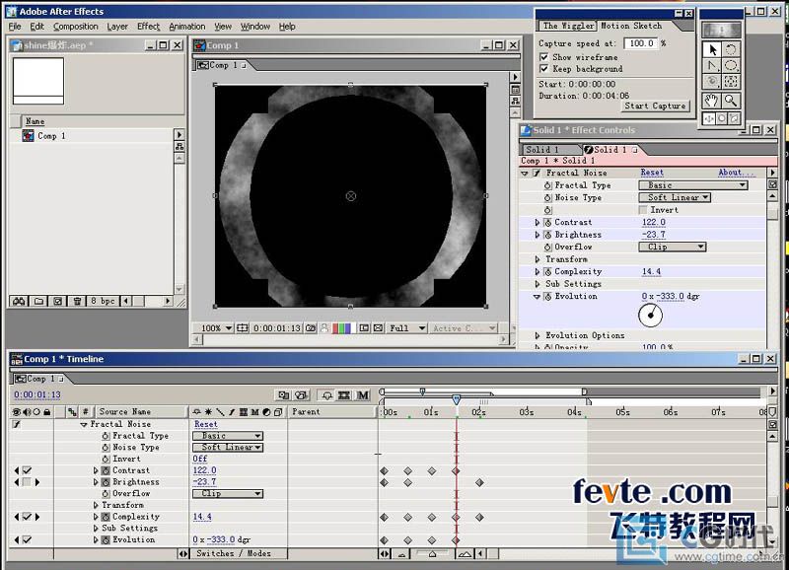The width and height of the screenshot is (789, 570).
Task: Select the arrow Selection tool
Action: click(x=712, y=49)
